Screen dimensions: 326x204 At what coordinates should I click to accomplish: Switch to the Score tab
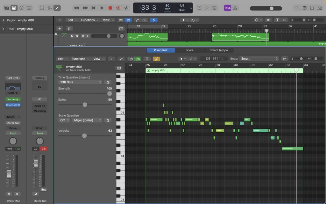tap(189, 50)
